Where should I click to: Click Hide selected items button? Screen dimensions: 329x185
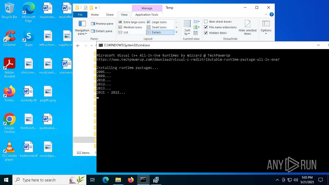248,28
